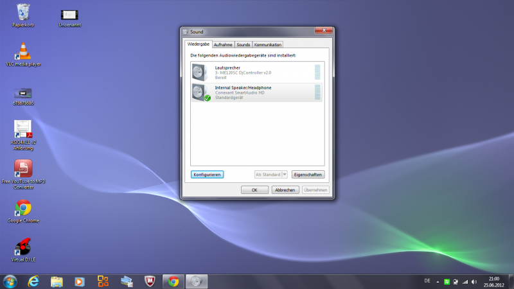The image size is (514, 289).
Task: Click the volume icon in system tray
Action: point(474,281)
